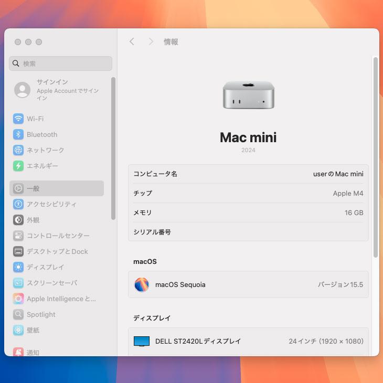
Task: Click the '16 GB' memory value
Action: coord(354,213)
